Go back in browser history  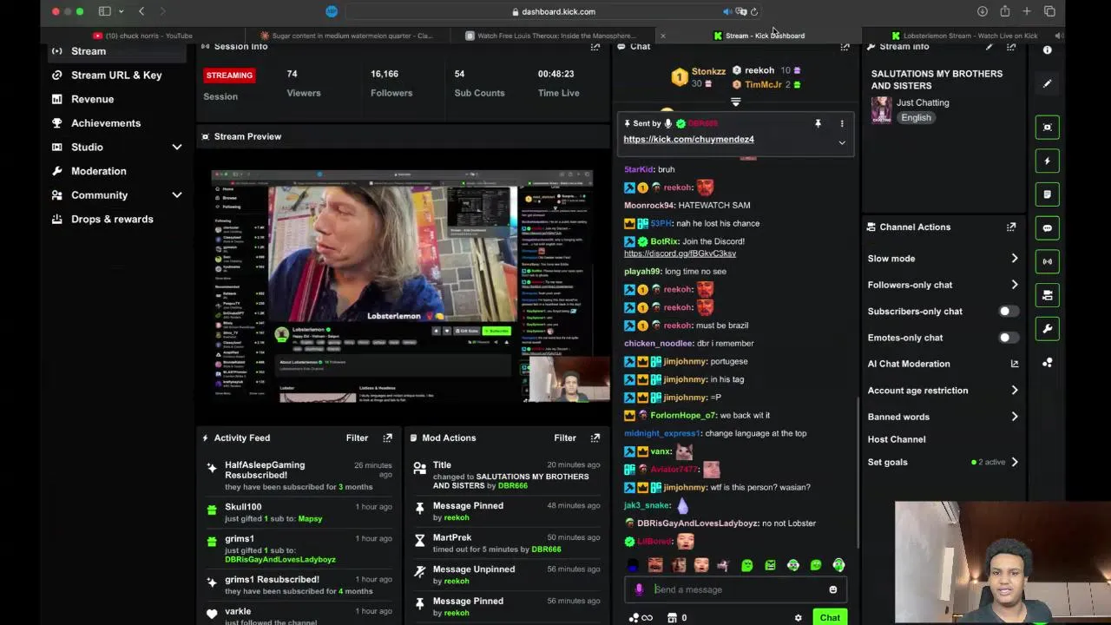point(141,11)
